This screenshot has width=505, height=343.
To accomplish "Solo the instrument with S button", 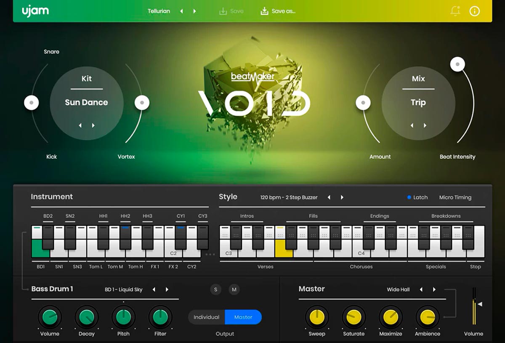I will pyautogui.click(x=216, y=290).
